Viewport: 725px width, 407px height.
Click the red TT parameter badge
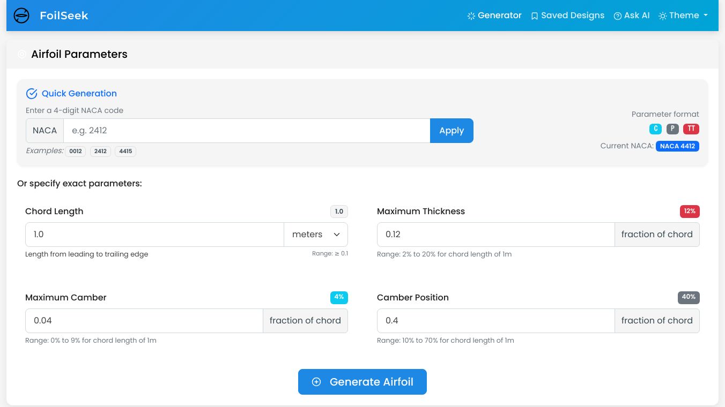pyautogui.click(x=691, y=129)
